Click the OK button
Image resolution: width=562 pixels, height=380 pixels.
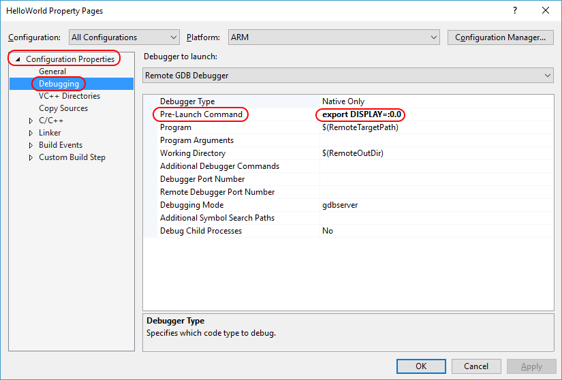421,366
